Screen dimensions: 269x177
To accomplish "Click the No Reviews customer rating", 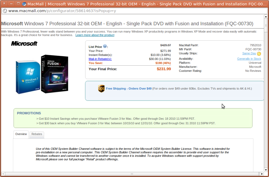I will coord(253,71).
